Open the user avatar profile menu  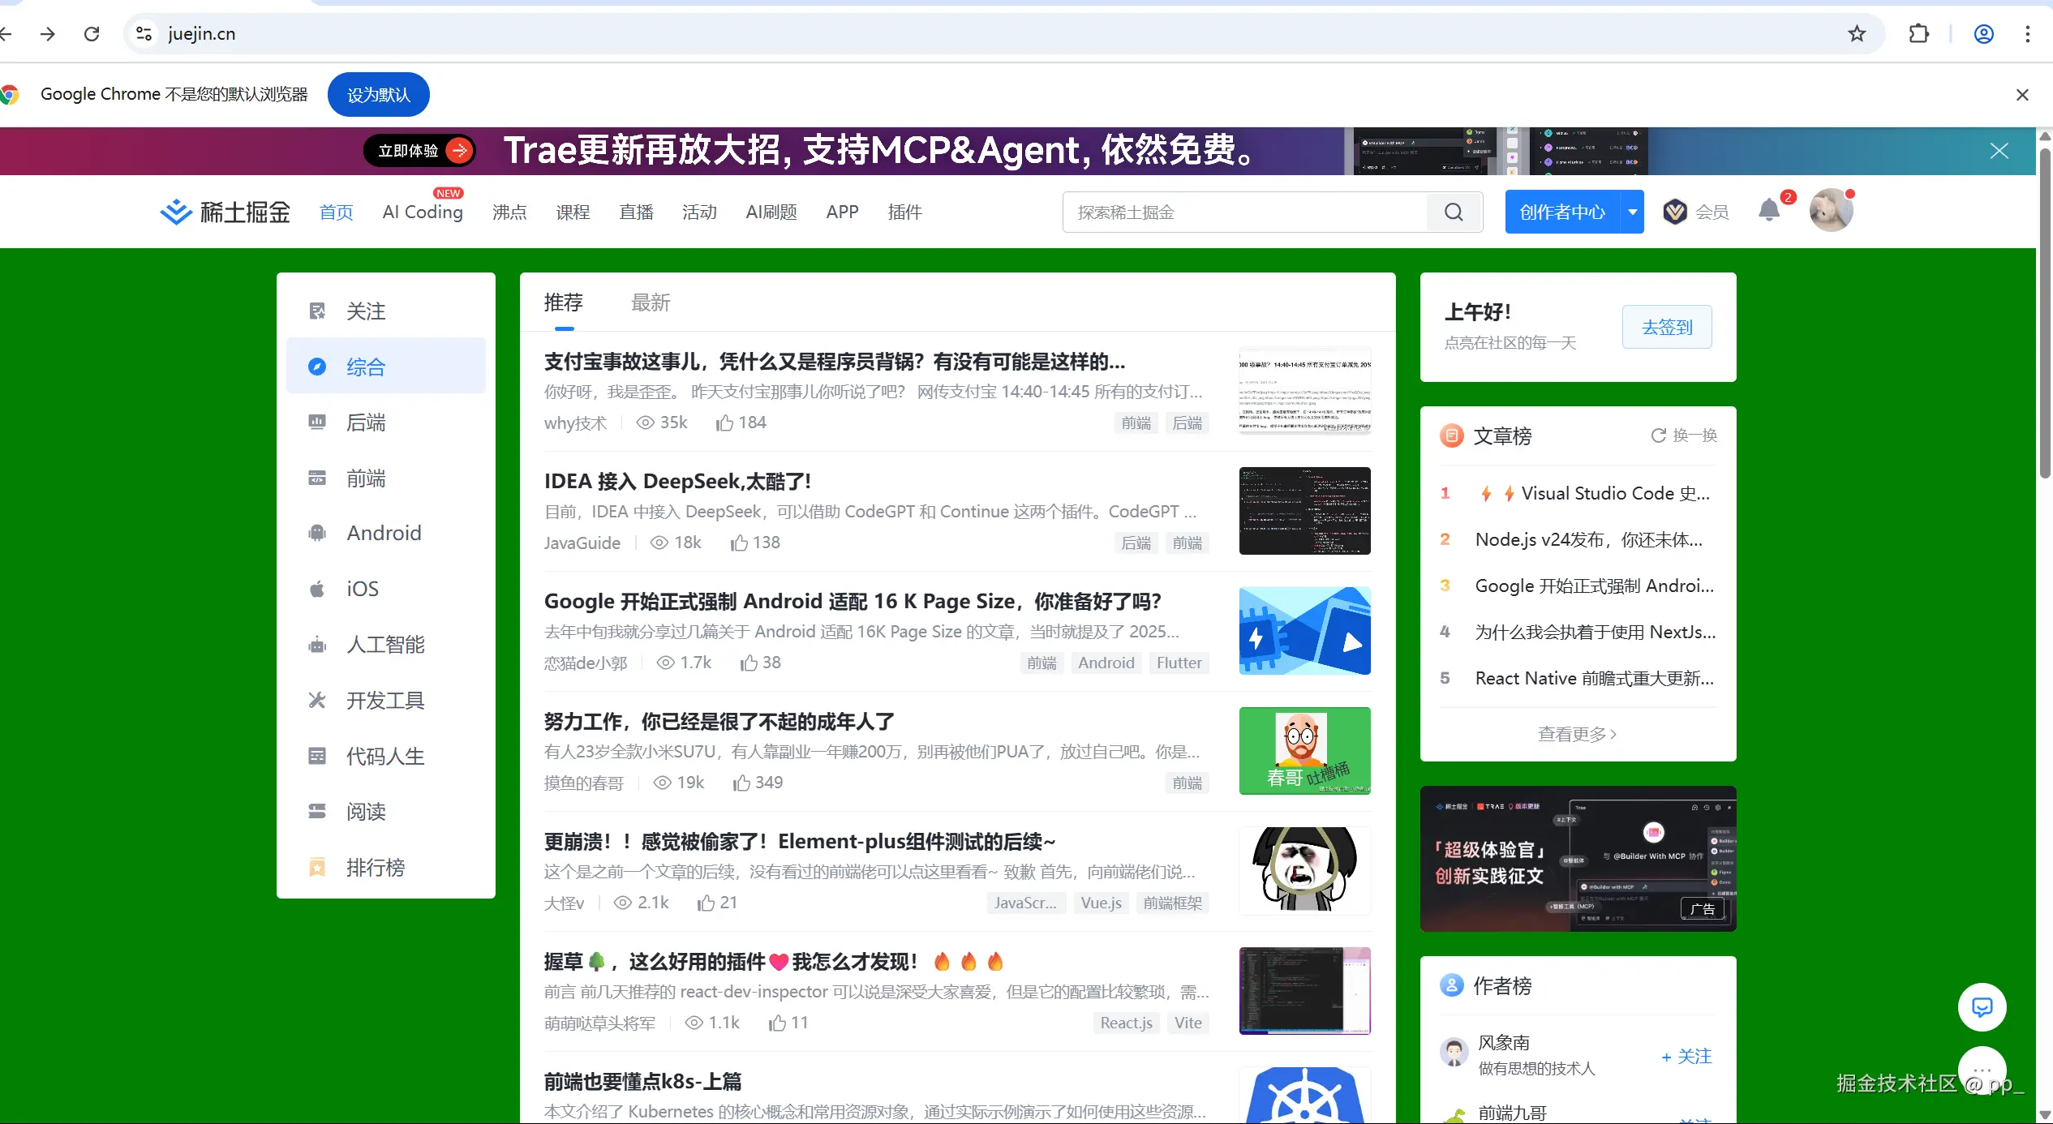[x=1831, y=211]
